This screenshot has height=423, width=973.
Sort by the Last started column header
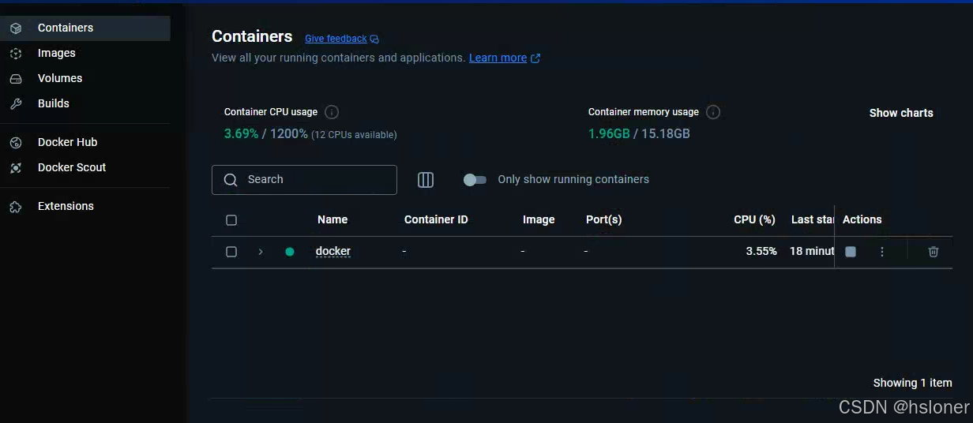pos(813,219)
